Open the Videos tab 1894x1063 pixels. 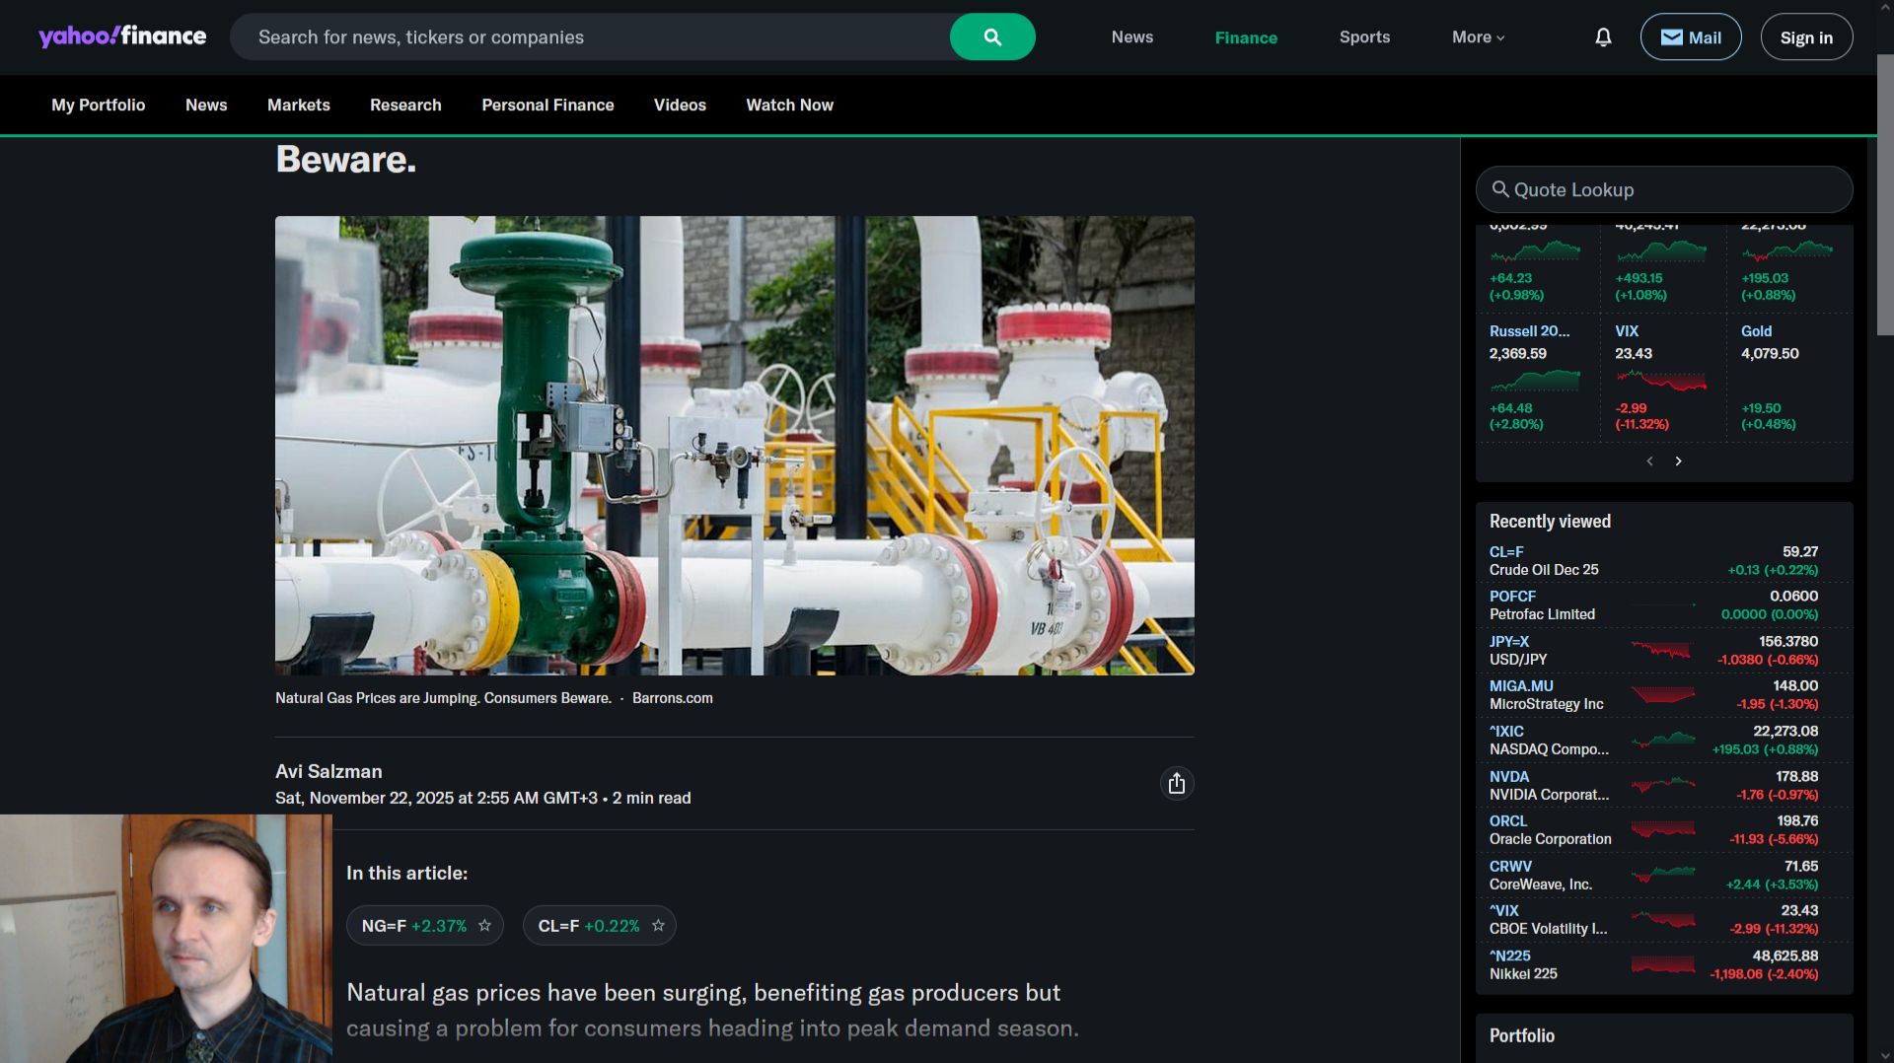(x=680, y=105)
